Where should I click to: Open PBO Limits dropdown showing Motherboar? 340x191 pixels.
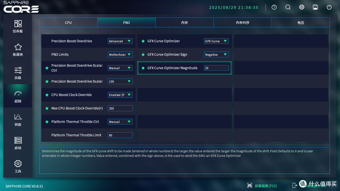(x=120, y=55)
